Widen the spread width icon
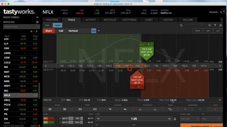This screenshot has height=127, width=227. (95, 109)
